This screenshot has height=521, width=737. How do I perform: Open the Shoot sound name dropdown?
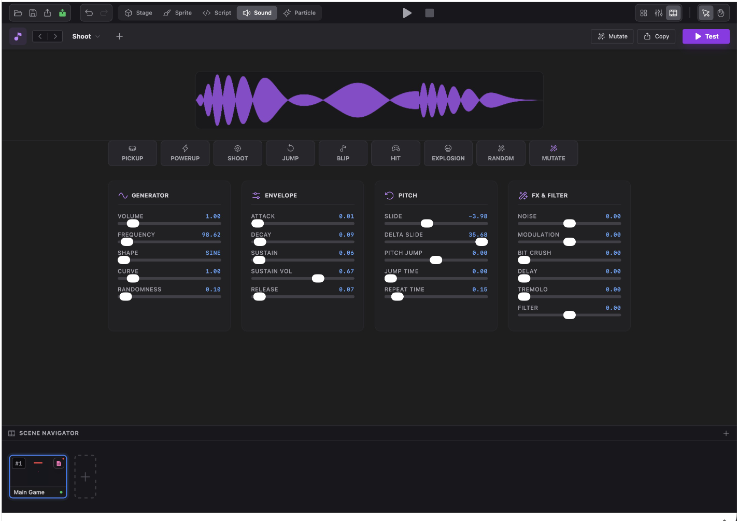(x=86, y=36)
